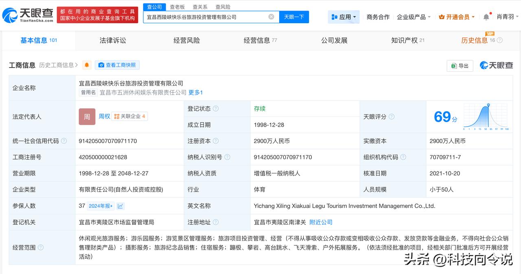Image resolution: width=521 pixels, height=274 pixels.
Task: Click the 查看工商快照 button
Action: click(117, 65)
